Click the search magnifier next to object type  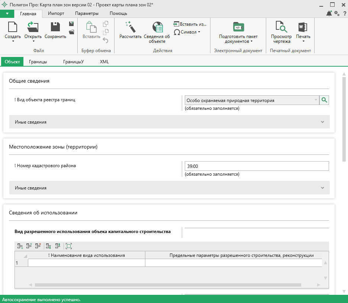click(324, 100)
